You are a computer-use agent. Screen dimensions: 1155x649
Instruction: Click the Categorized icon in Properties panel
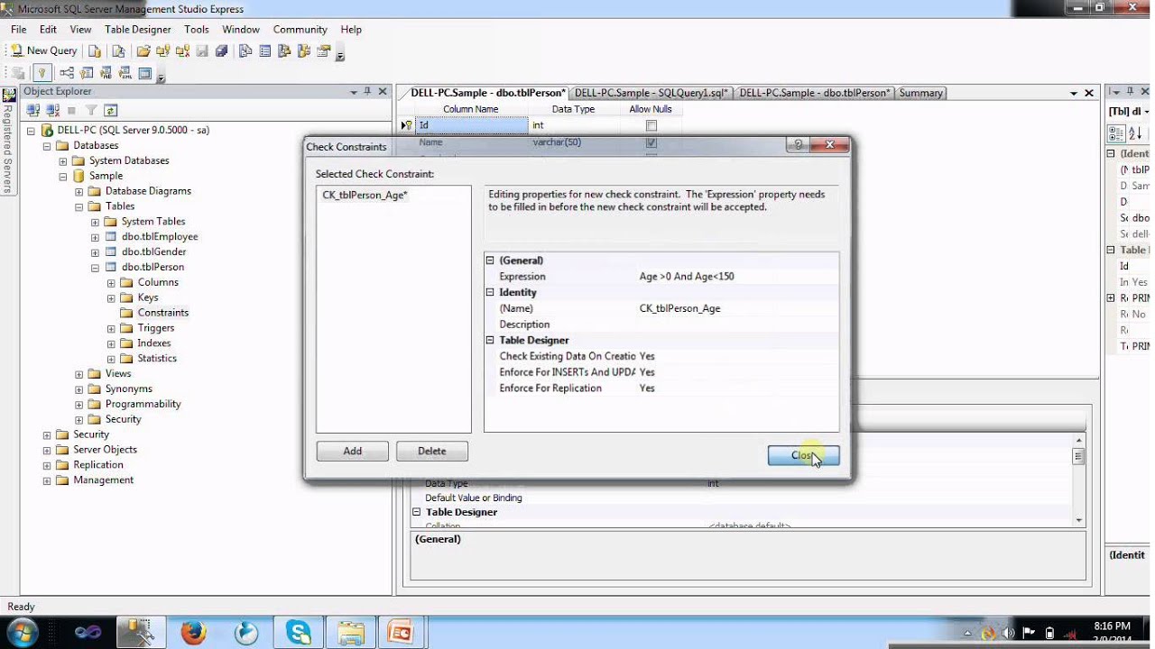(x=1114, y=133)
